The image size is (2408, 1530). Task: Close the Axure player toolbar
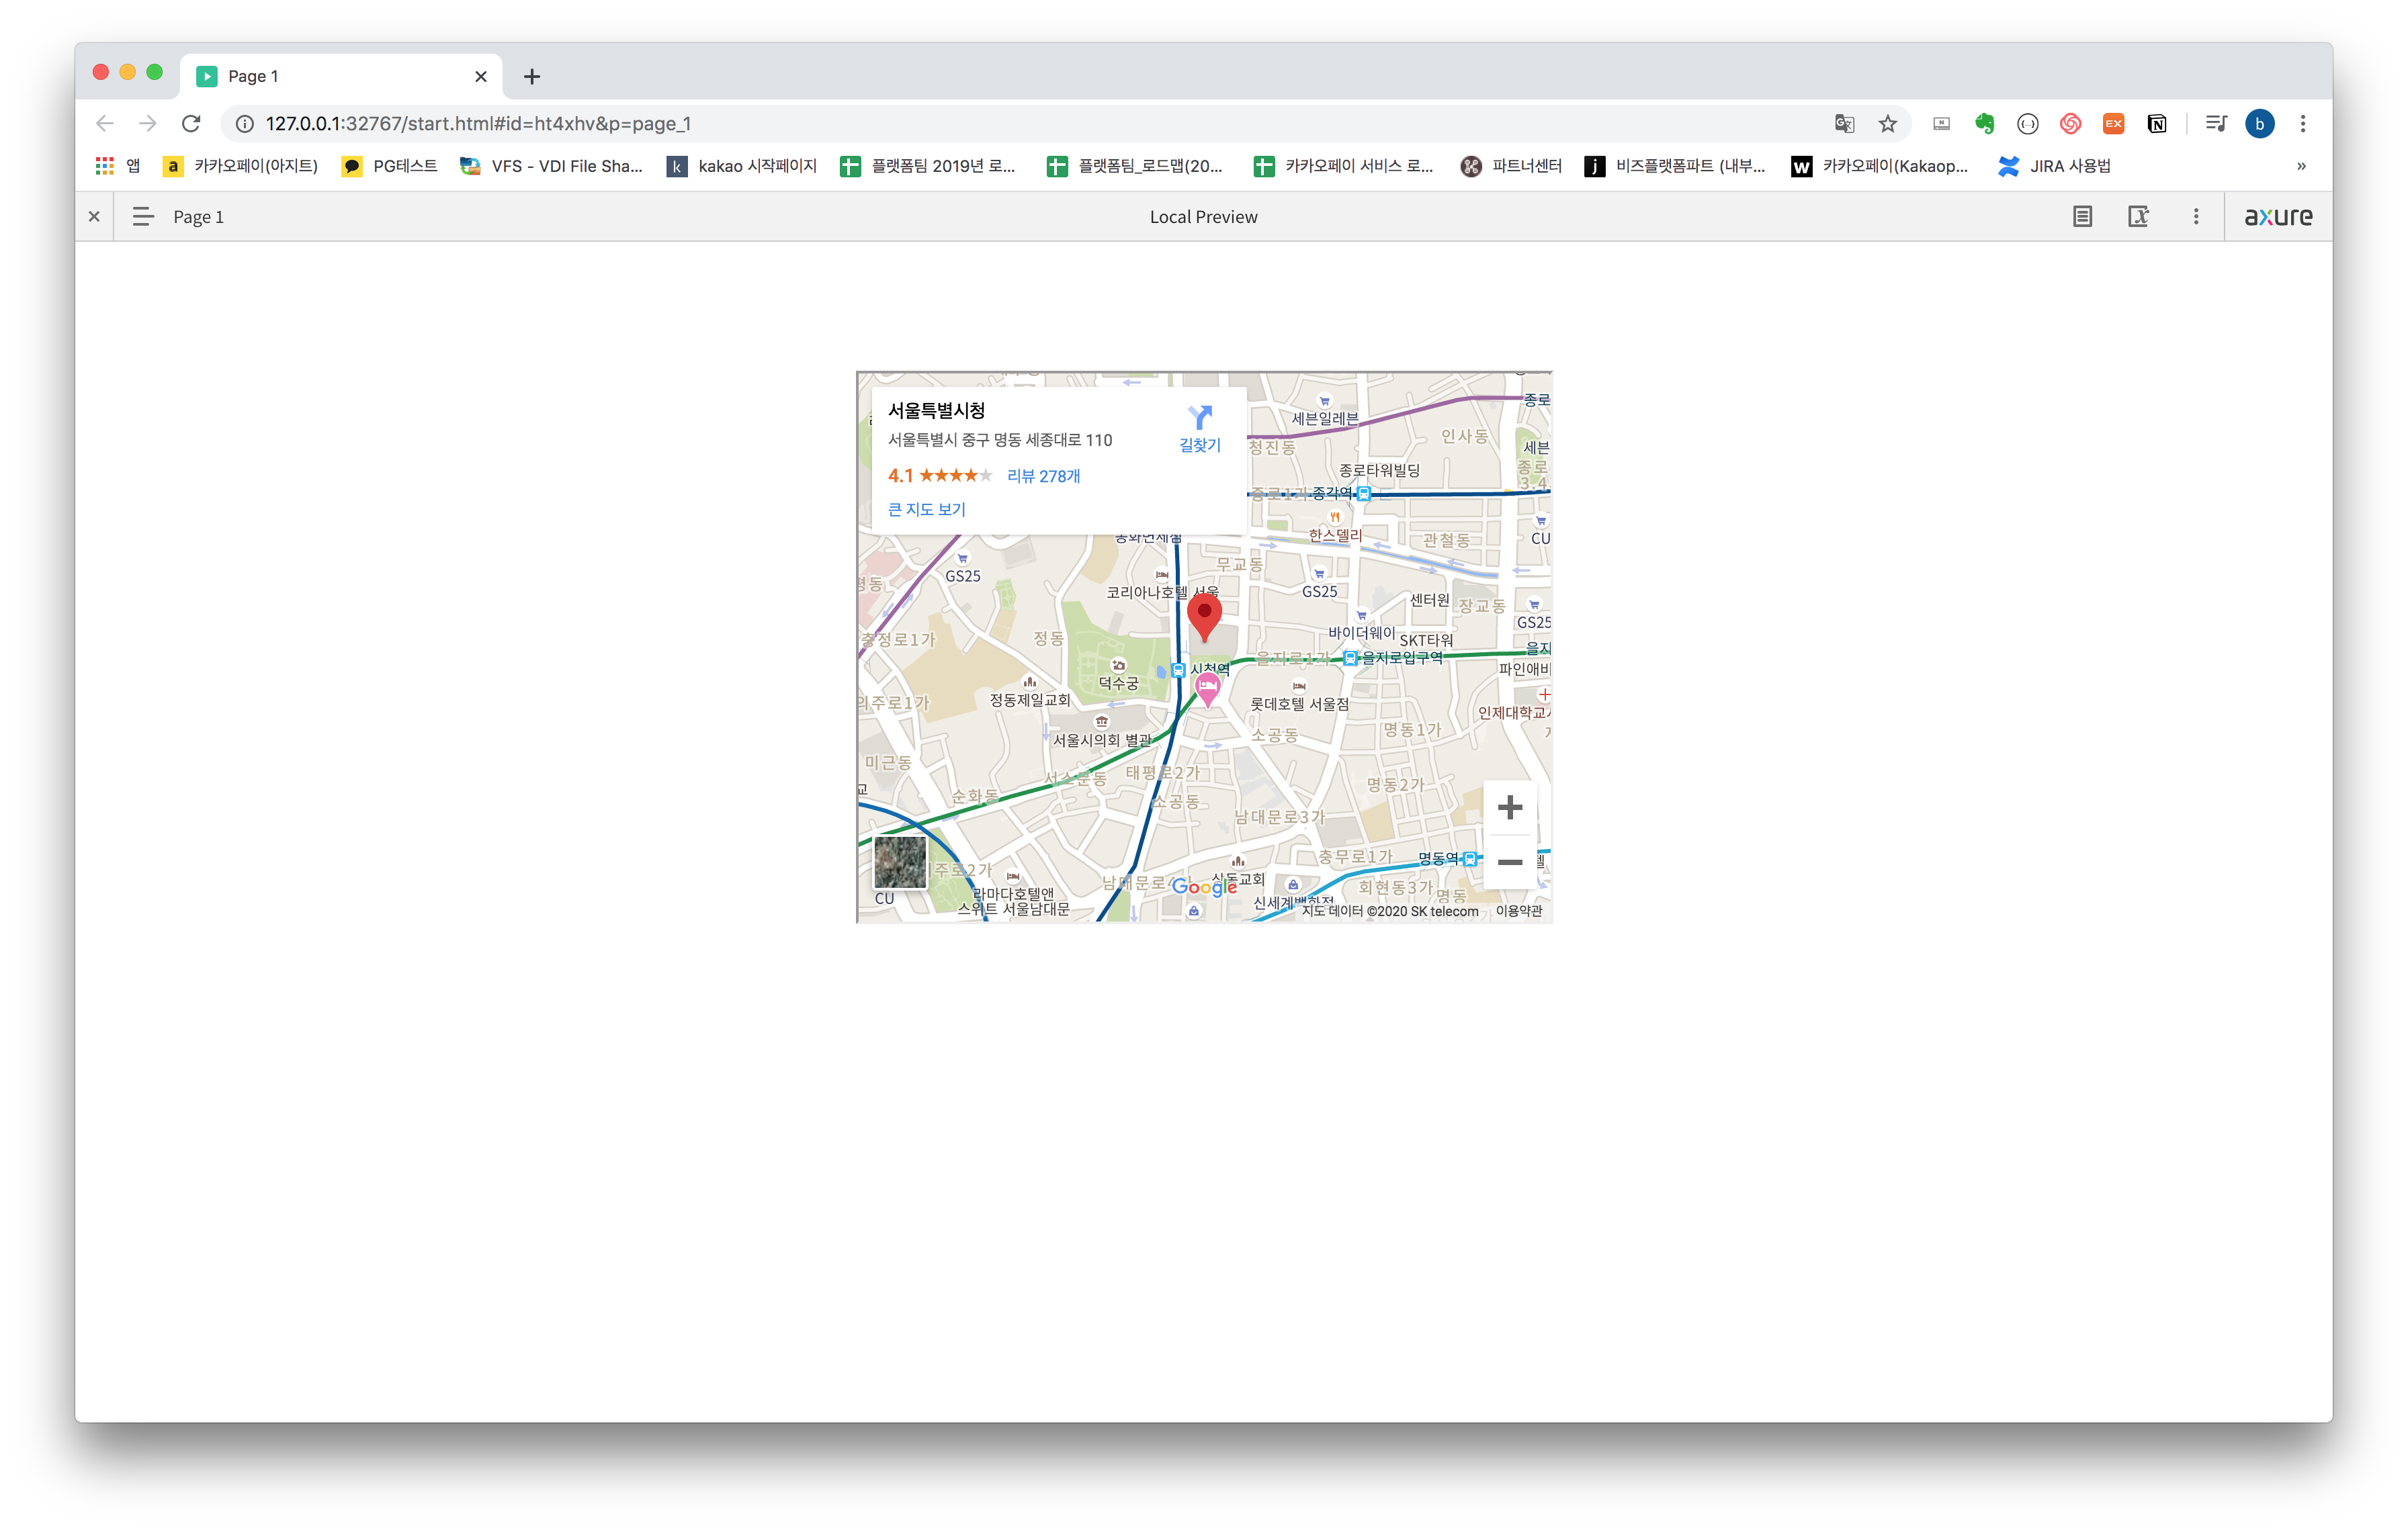point(94,216)
